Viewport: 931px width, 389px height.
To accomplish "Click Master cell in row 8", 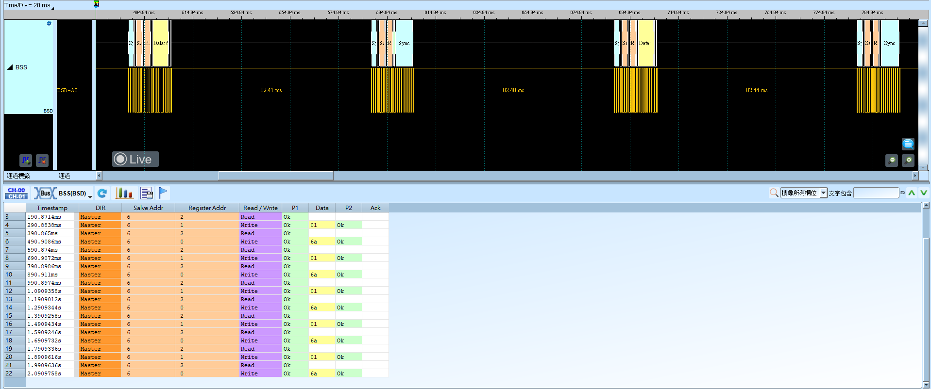I will pyautogui.click(x=100, y=258).
